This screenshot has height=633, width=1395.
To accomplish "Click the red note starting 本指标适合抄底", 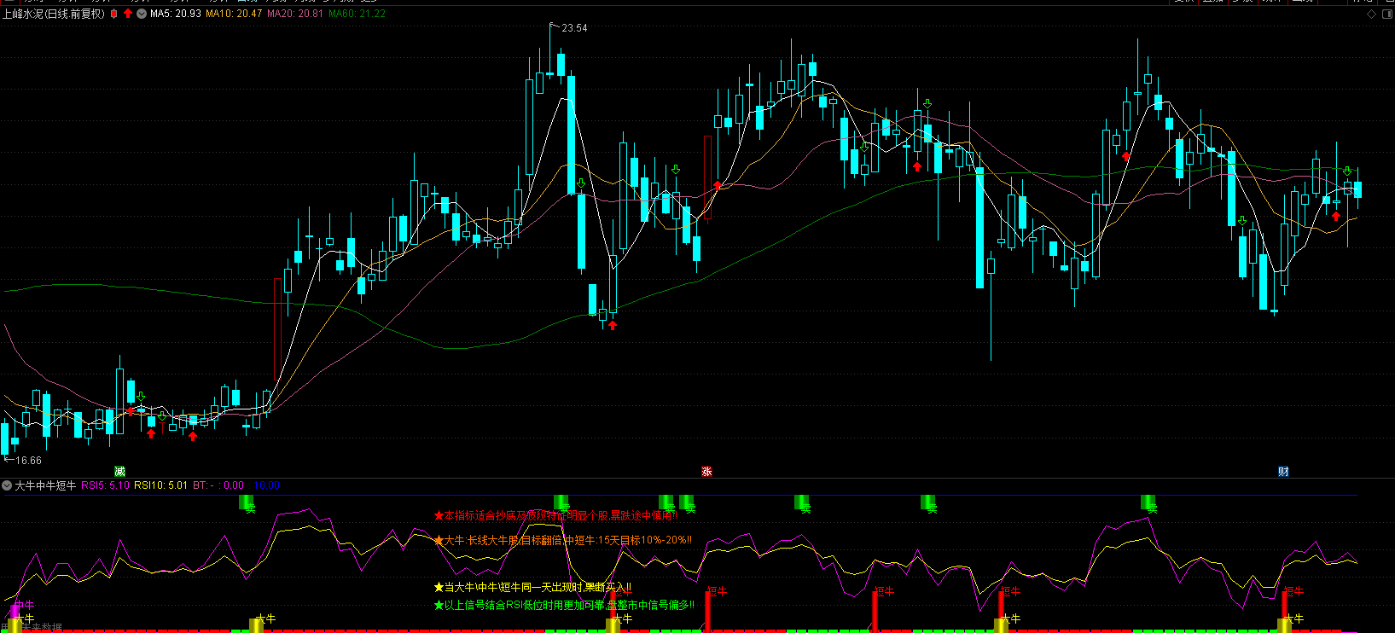I will click(555, 515).
